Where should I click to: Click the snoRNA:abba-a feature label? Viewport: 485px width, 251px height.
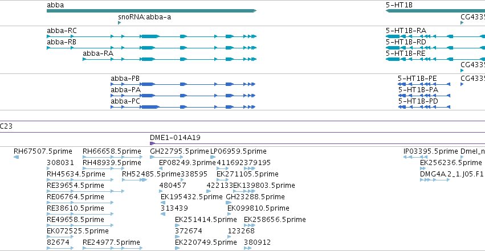[144, 17]
